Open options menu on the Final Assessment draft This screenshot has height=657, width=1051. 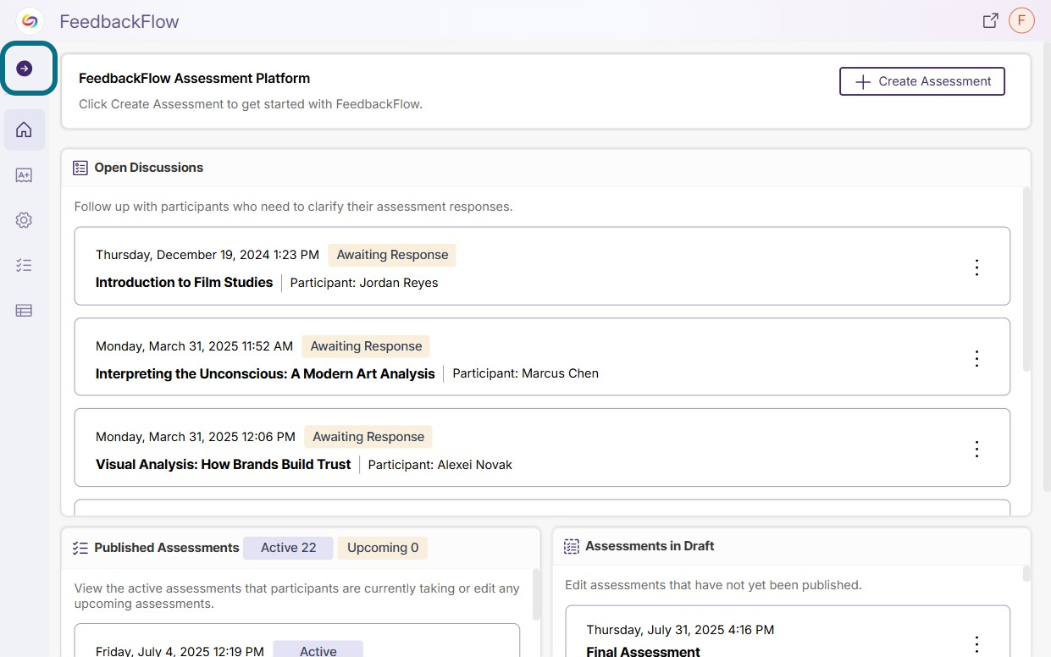pyautogui.click(x=976, y=644)
